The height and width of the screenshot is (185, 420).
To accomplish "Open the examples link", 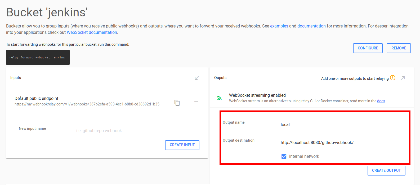I will pos(279,26).
